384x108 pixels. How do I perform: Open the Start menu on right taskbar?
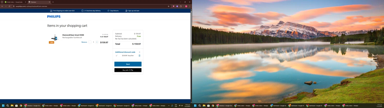(195, 105)
